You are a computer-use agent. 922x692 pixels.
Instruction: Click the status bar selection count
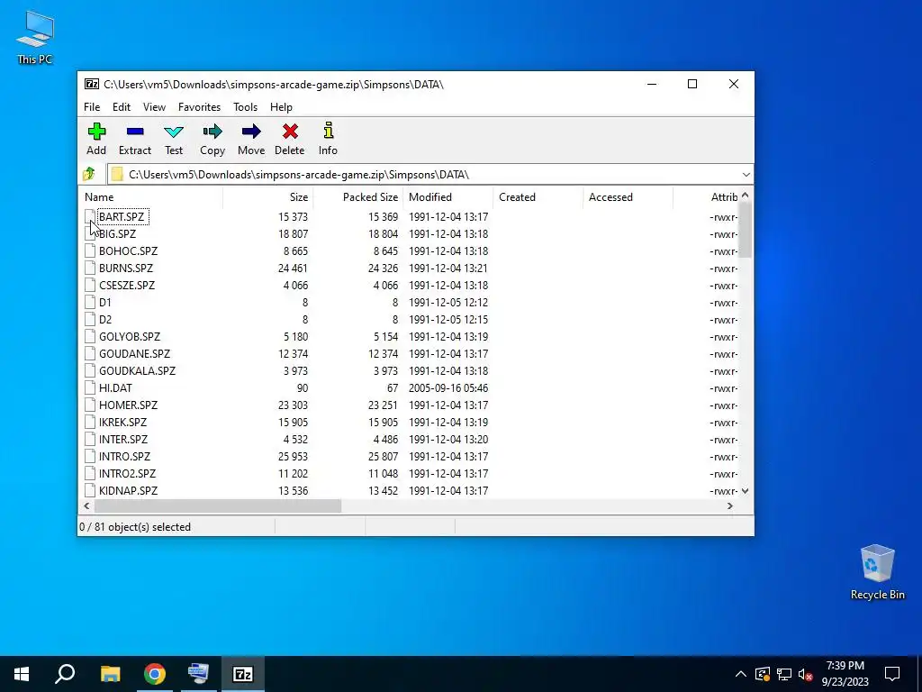[x=135, y=526]
